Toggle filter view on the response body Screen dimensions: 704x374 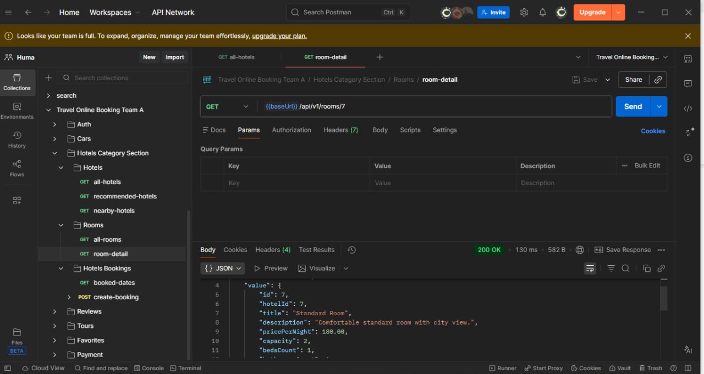tap(610, 268)
